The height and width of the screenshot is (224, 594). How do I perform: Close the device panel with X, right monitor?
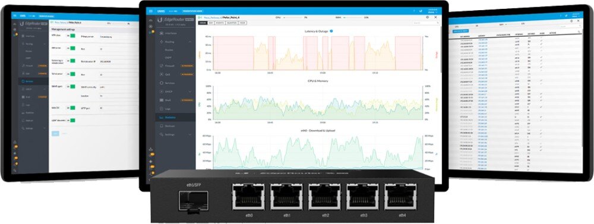coord(579,20)
